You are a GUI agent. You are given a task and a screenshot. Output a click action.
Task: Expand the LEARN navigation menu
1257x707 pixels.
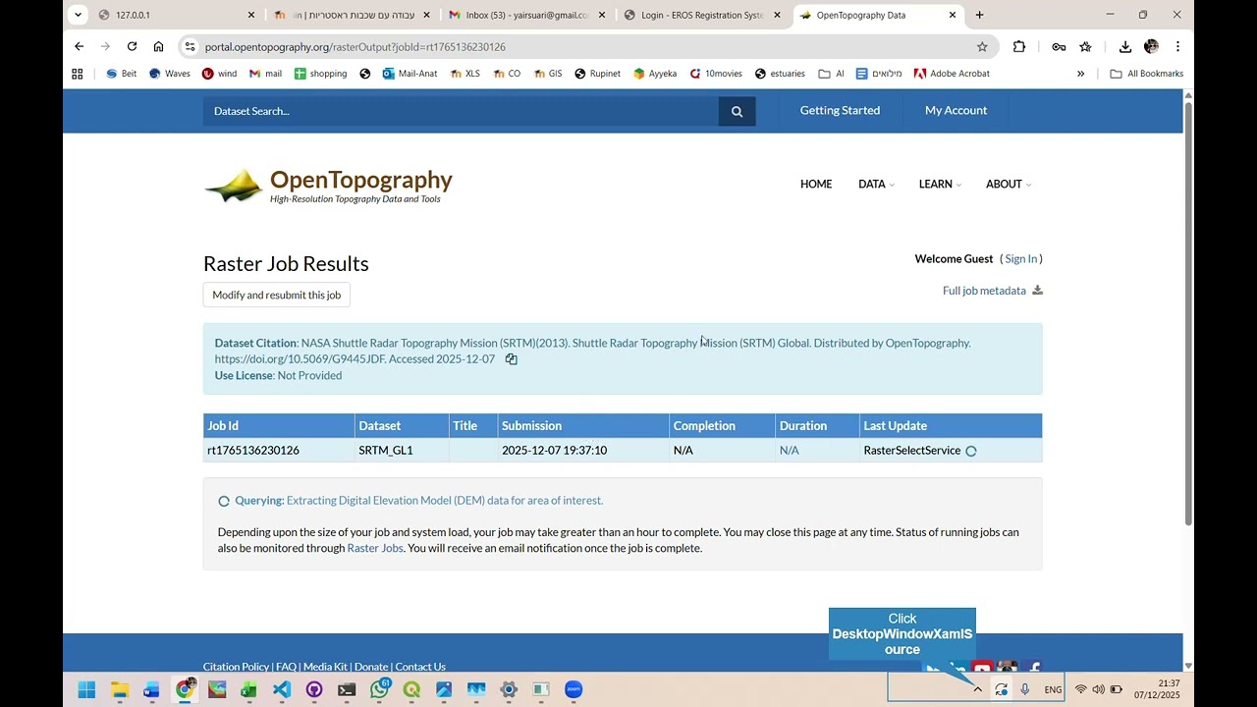(x=940, y=185)
